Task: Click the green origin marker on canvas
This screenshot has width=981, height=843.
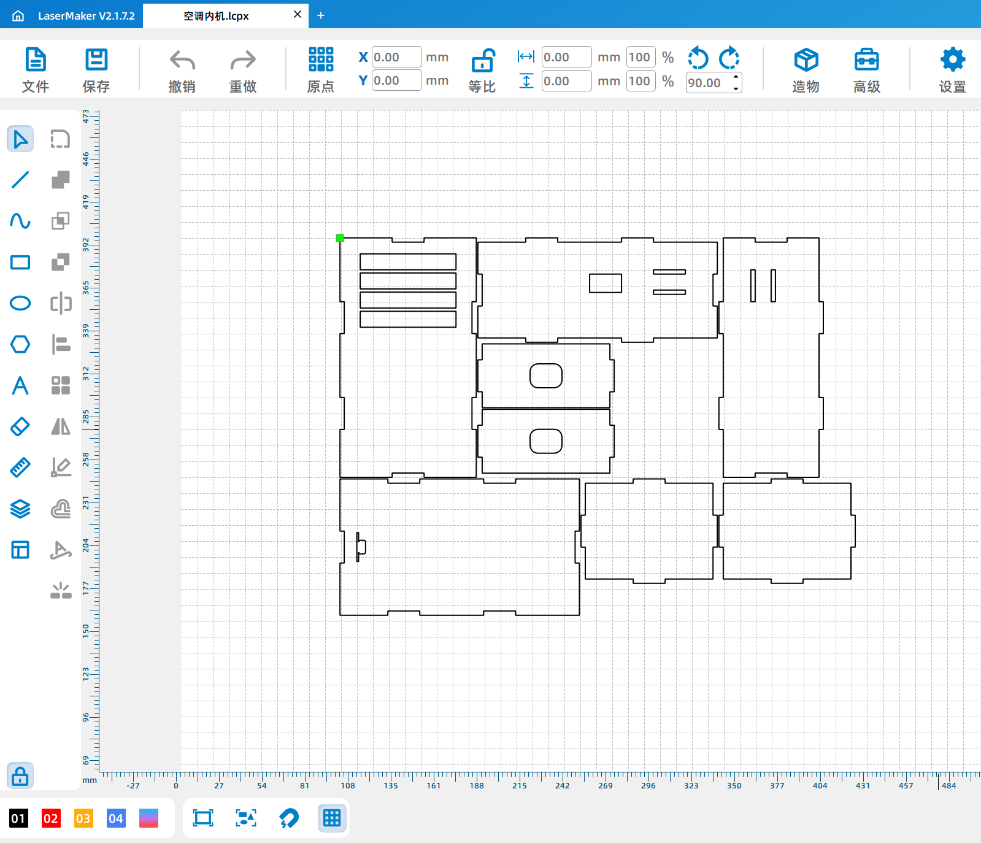Action: click(340, 238)
